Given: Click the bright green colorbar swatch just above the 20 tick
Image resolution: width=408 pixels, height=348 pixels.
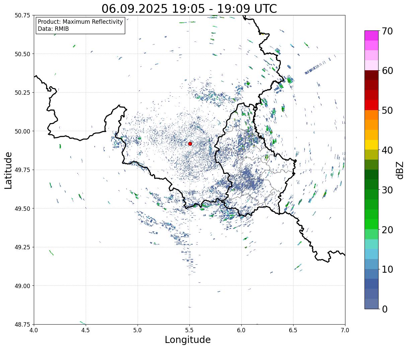Looking at the screenshot, I should coord(372,224).
